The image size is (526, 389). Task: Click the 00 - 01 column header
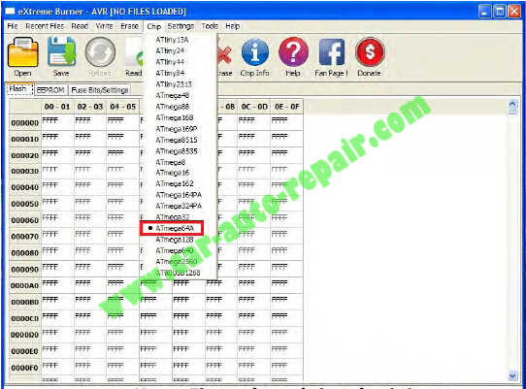point(57,107)
